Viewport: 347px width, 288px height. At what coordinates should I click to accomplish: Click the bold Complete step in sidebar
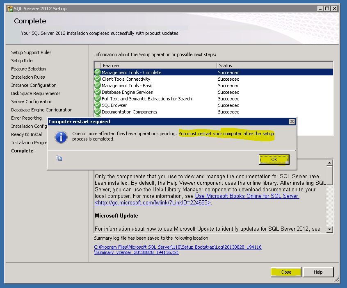(22, 150)
